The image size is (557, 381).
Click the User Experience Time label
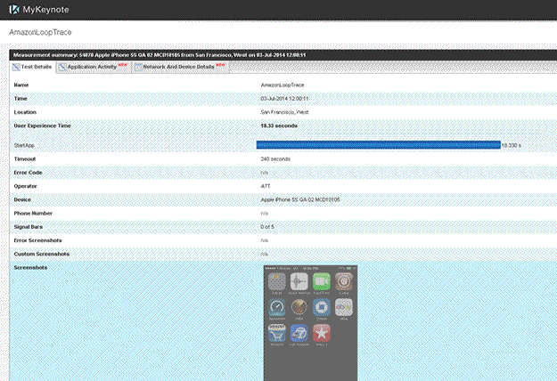click(42, 126)
